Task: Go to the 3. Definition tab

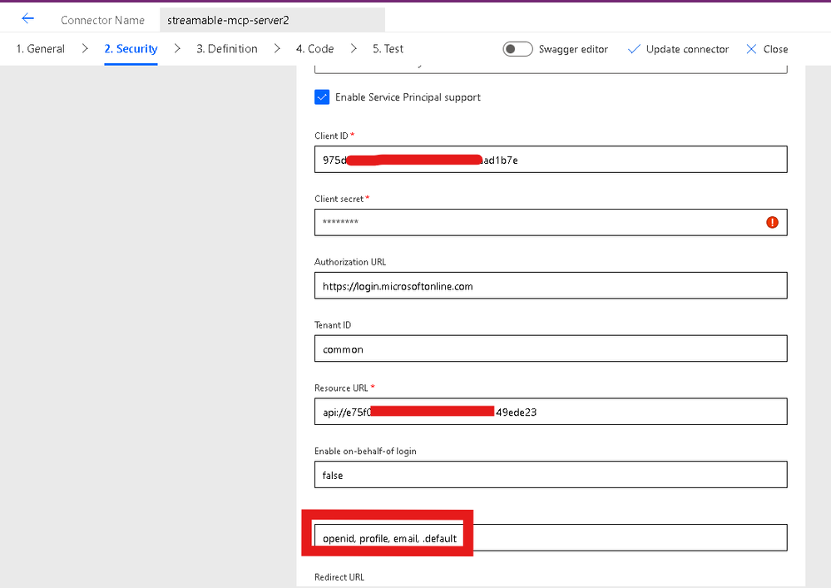Action: click(x=227, y=49)
